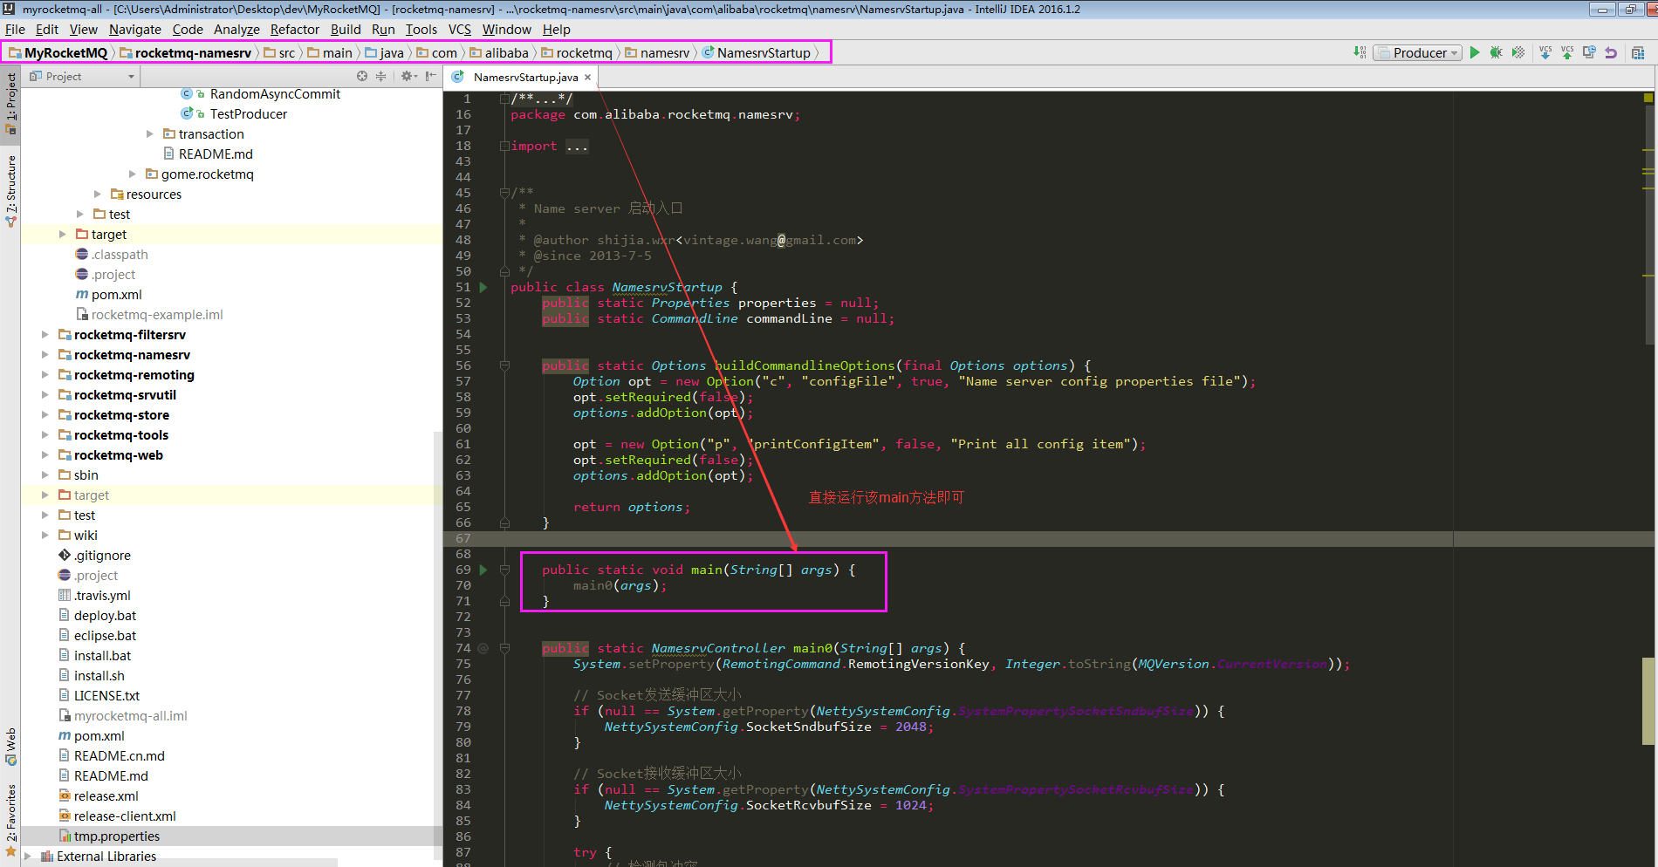Run the Producer configuration with green play button
The height and width of the screenshot is (867, 1658).
click(1475, 52)
